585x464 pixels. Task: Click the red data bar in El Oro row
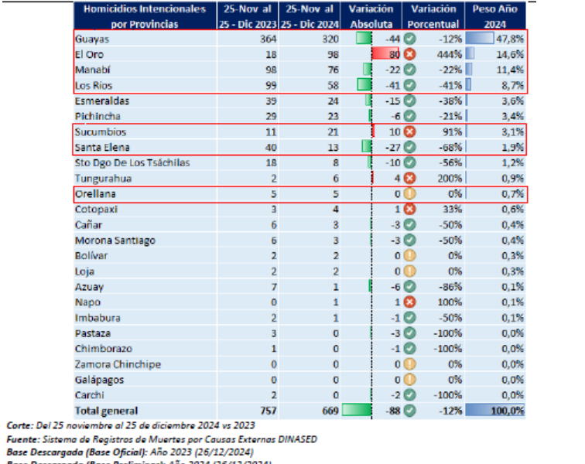click(x=385, y=55)
